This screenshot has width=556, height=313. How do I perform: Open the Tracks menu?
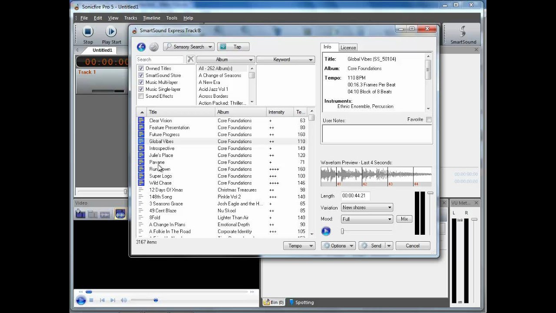(131, 18)
